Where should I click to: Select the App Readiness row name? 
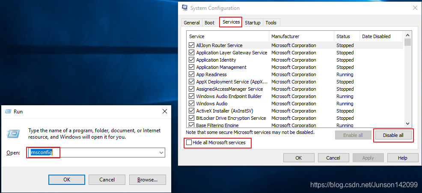point(211,74)
